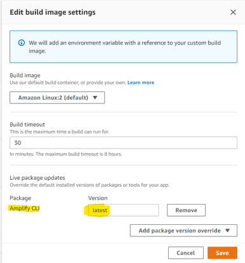Click the environment variable info banner text
Image resolution: width=245 pixels, height=263 pixels.
(x=125, y=47)
